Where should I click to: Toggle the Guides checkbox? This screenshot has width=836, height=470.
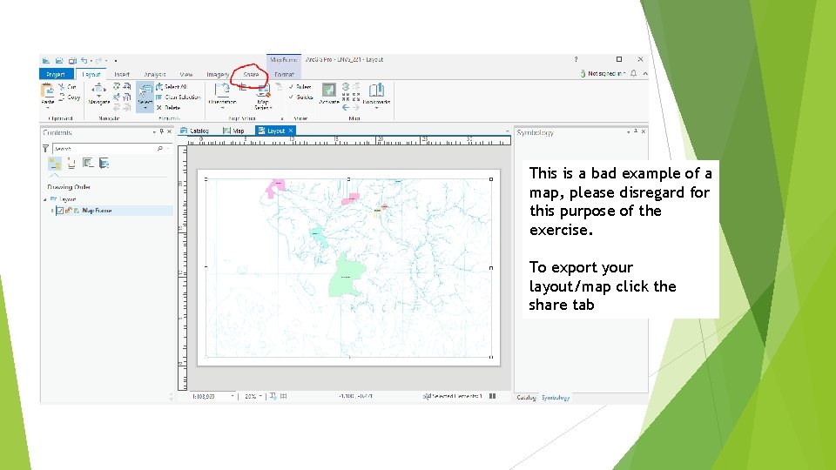pos(300,97)
